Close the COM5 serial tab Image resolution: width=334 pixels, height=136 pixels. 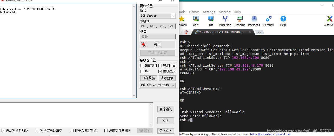coord(250,32)
